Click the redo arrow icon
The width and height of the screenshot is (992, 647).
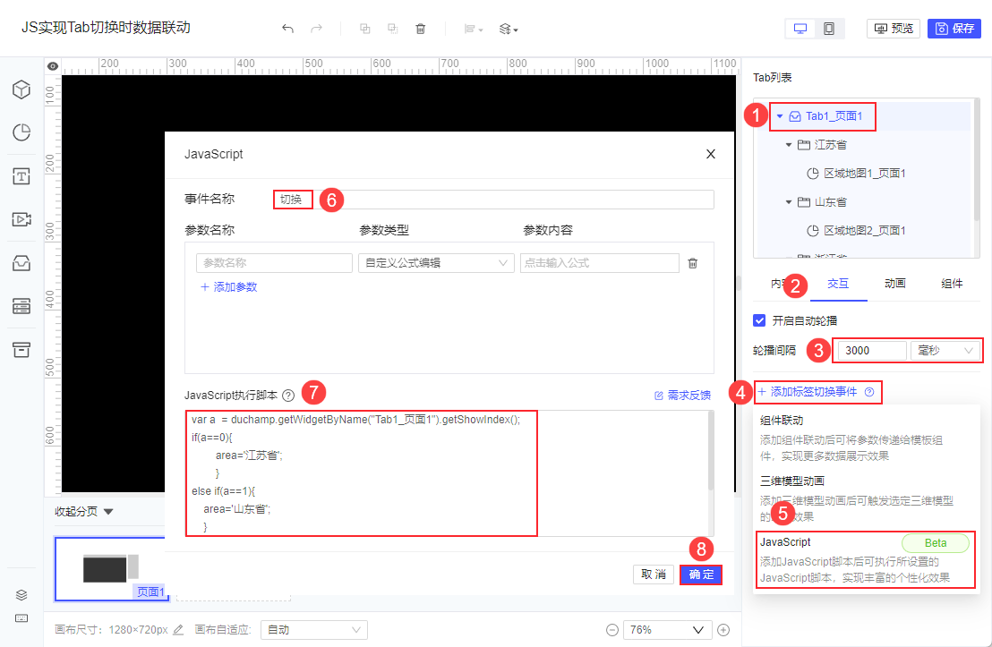click(316, 29)
